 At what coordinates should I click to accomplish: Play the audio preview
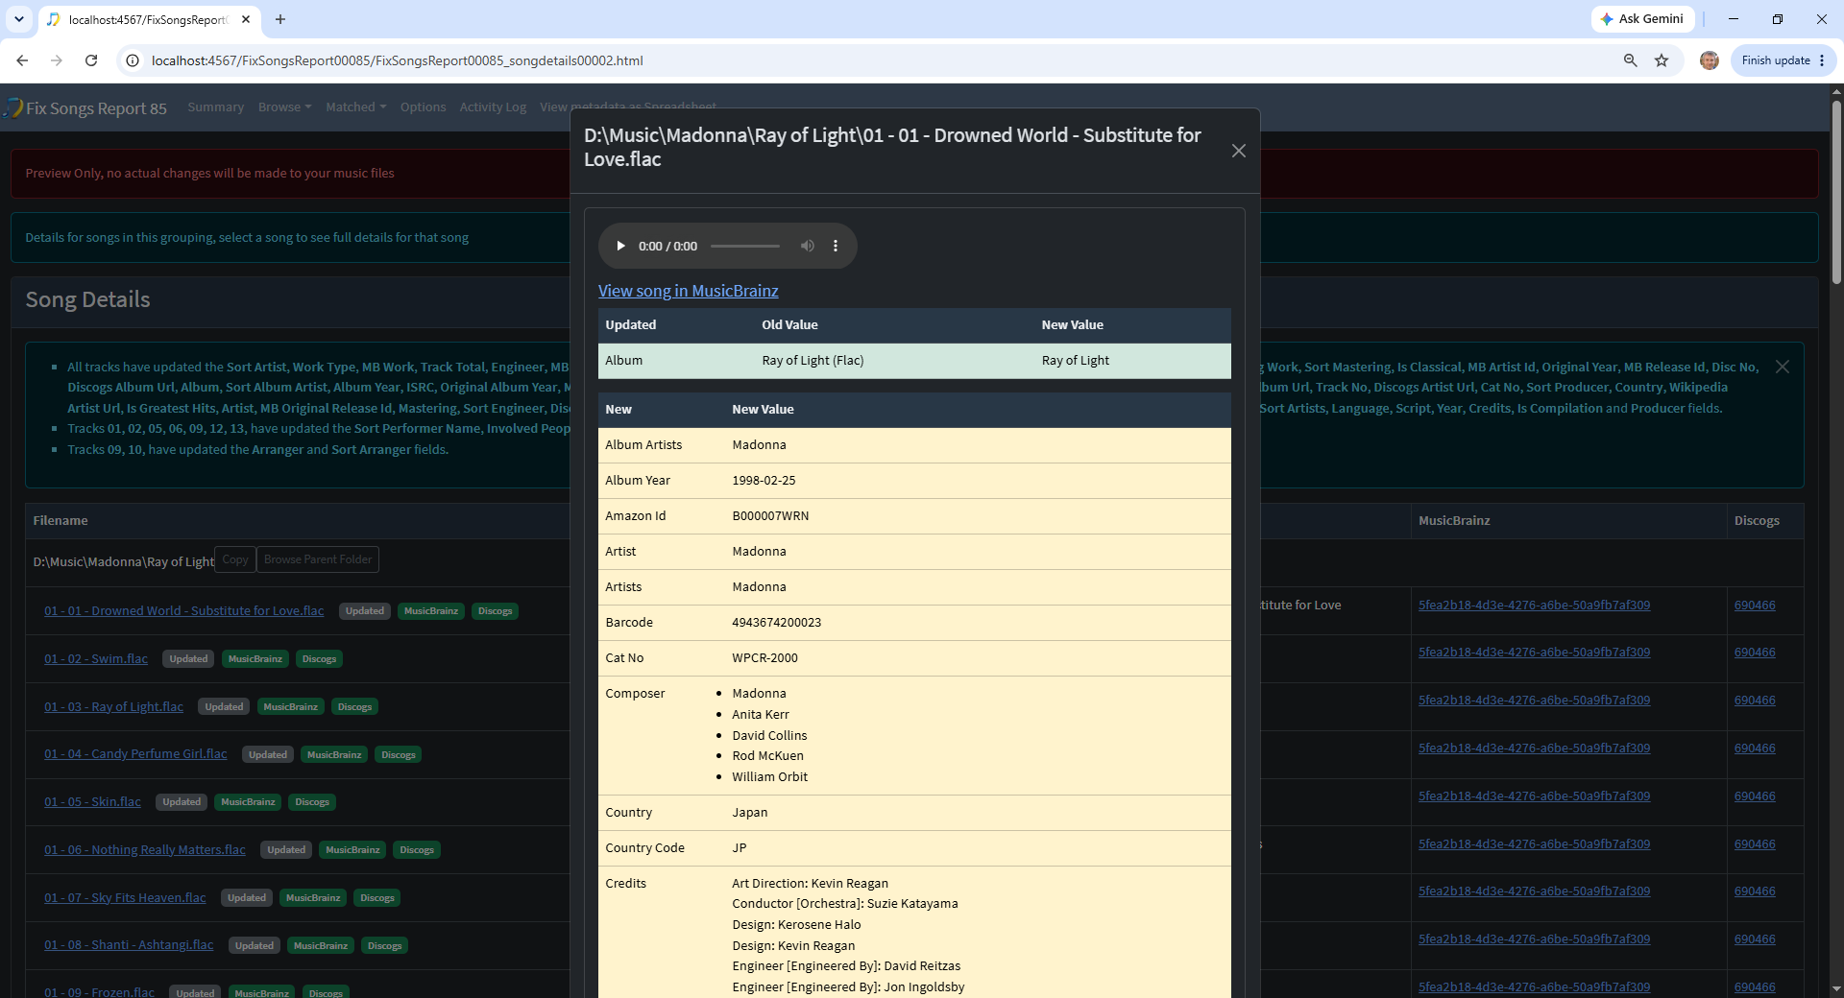pos(620,247)
